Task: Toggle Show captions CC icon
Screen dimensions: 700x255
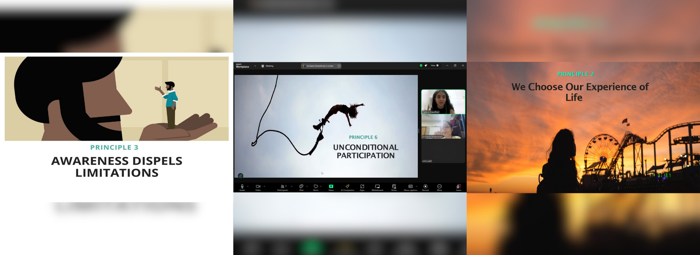Action: tap(411, 187)
